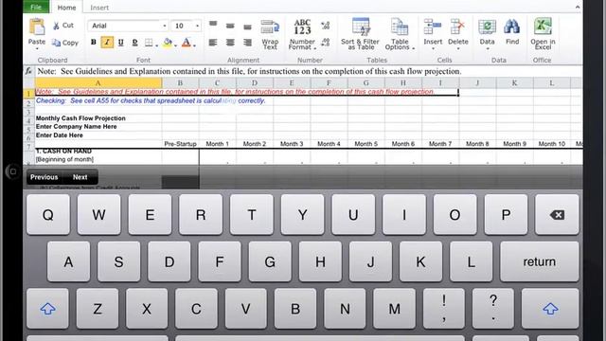
Task: Tap the iPad home button
Action: tap(12, 171)
